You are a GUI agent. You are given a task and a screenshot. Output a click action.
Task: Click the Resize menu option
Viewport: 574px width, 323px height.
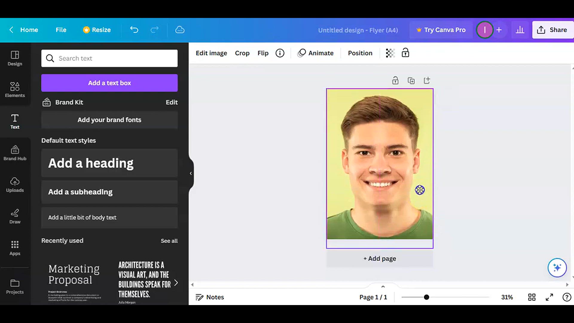tap(97, 30)
